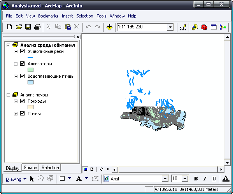Create a new map document
The height and width of the screenshot is (194, 233).
9,27
